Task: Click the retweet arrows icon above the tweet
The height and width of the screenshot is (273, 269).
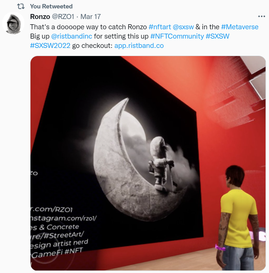Action: click(x=21, y=7)
